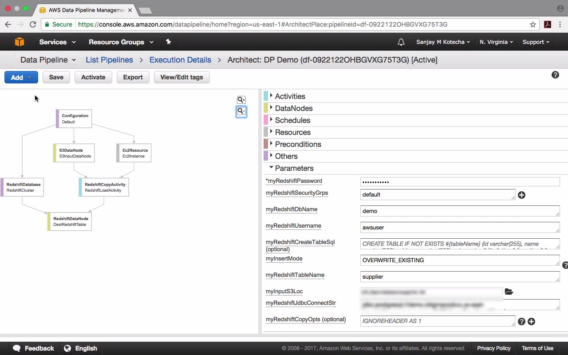The height and width of the screenshot is (355, 568).
Task: Open the Add dropdown button
Action: pos(21,77)
